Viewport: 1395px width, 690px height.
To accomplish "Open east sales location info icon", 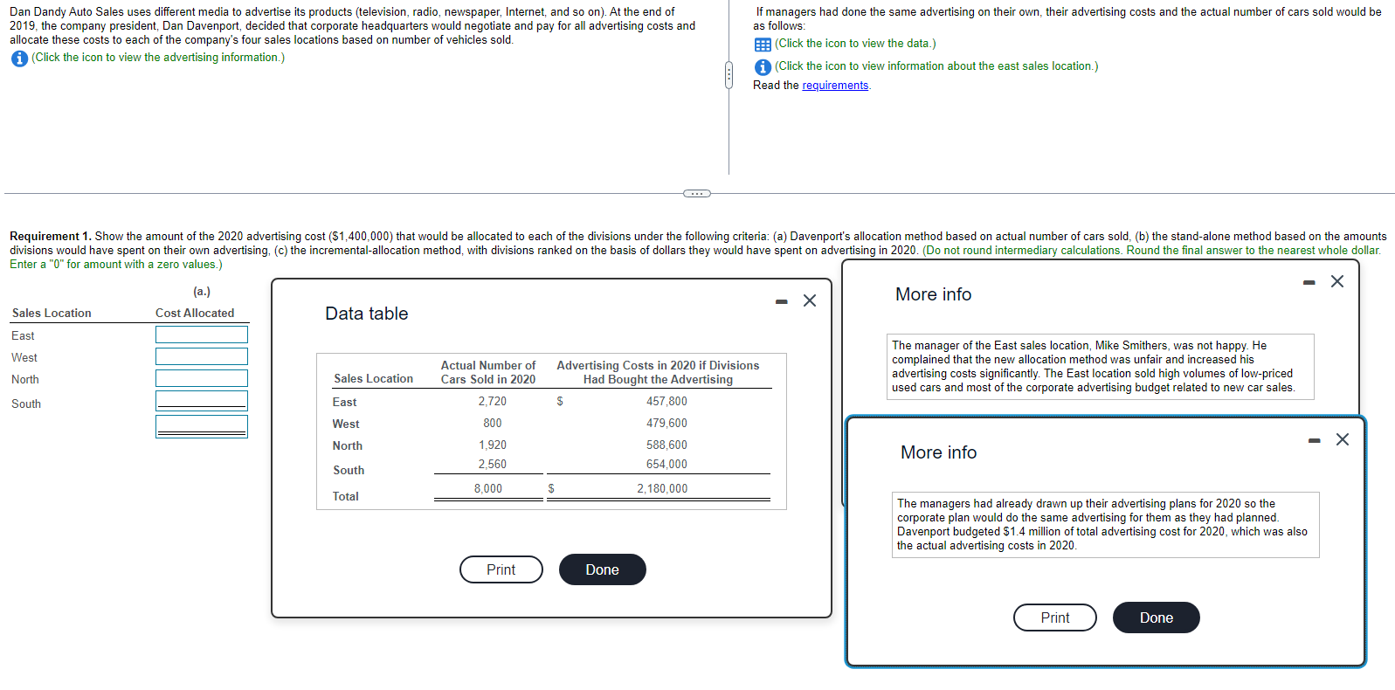I will 763,67.
